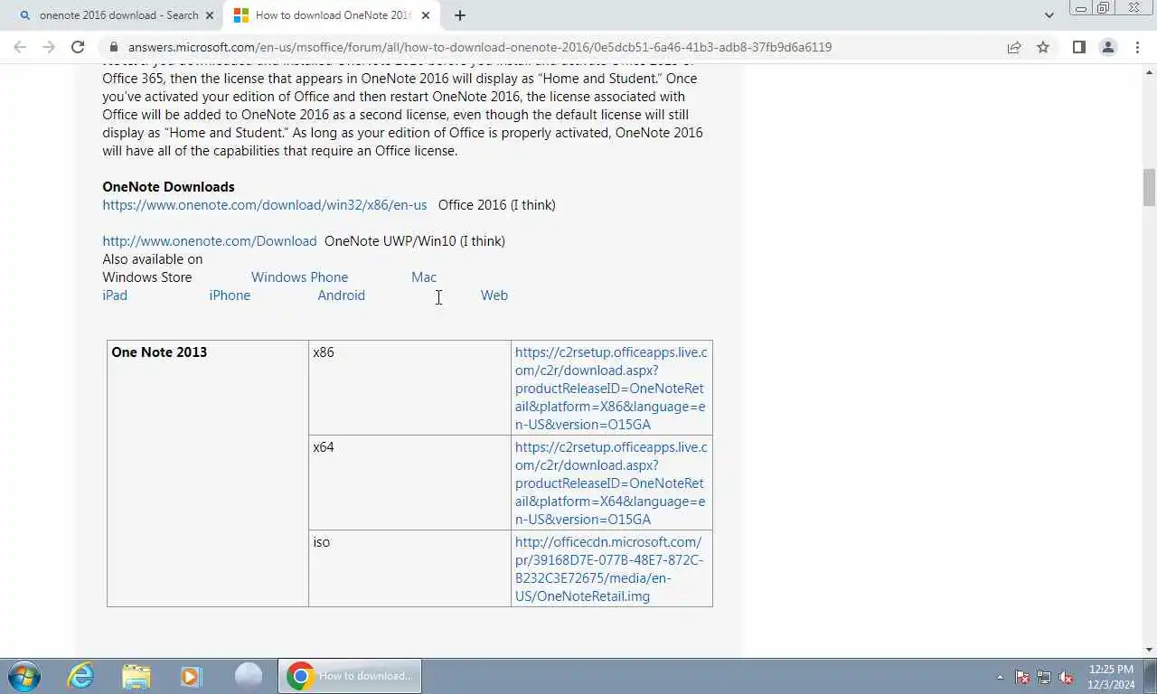Image resolution: width=1157 pixels, height=694 pixels.
Task: Open the Android link
Action: (341, 295)
